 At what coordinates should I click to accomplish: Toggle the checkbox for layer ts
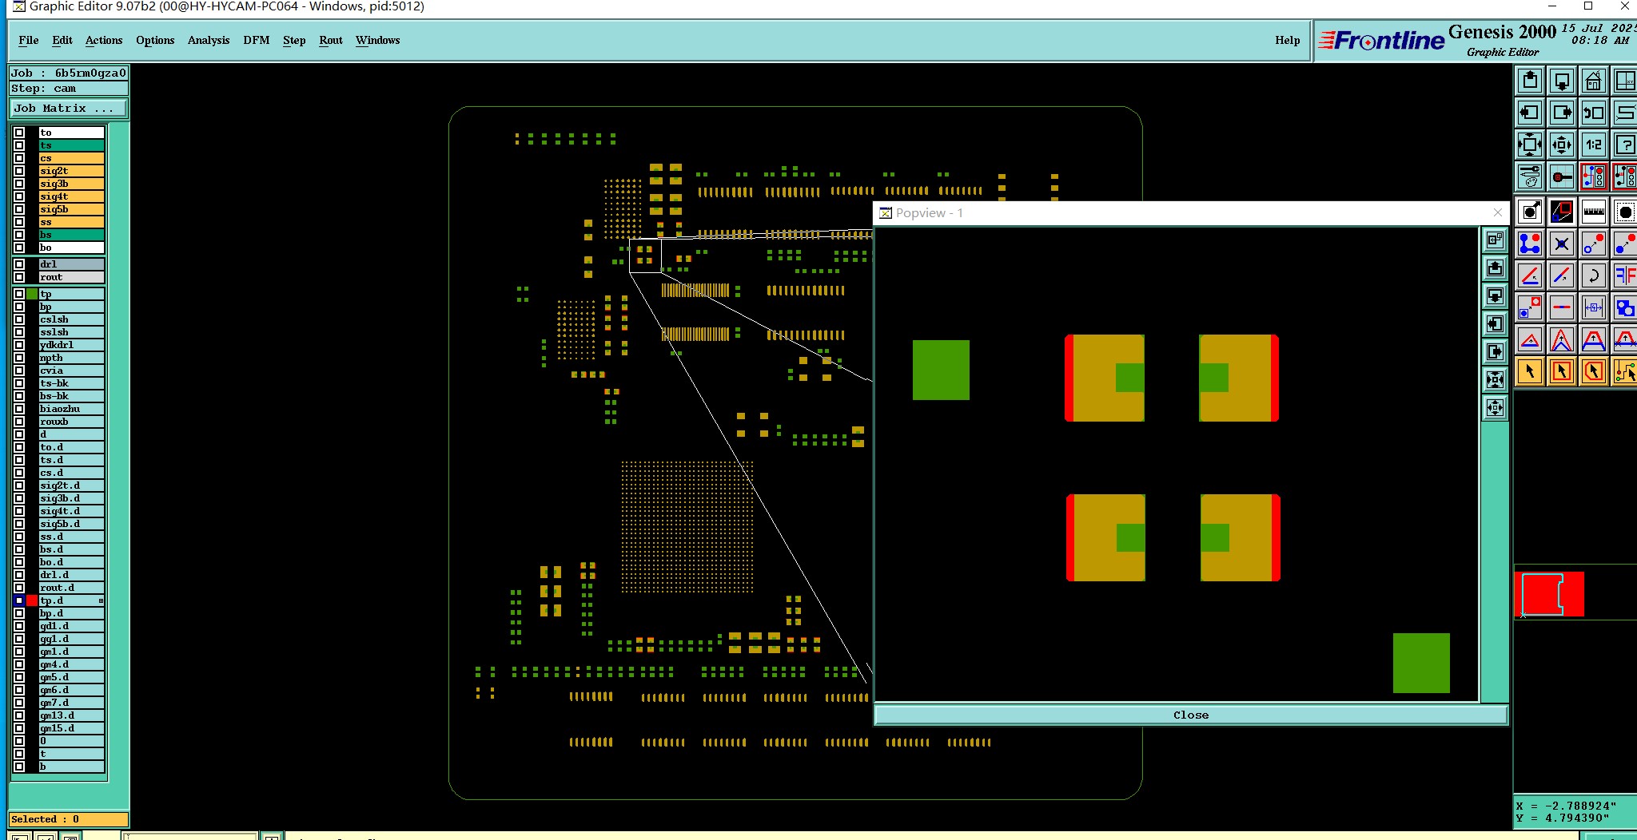(19, 145)
